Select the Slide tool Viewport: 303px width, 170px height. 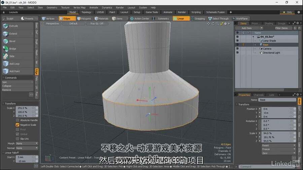coord(18,56)
